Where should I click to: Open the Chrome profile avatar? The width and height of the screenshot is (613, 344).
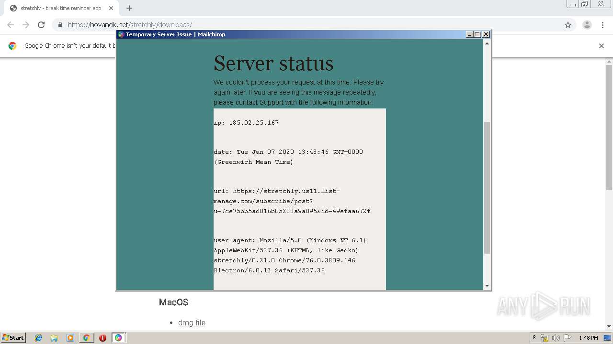tap(587, 25)
